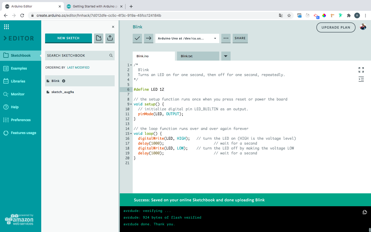
Task: Change ordering via Last Modified link
Action: [x=78, y=68]
